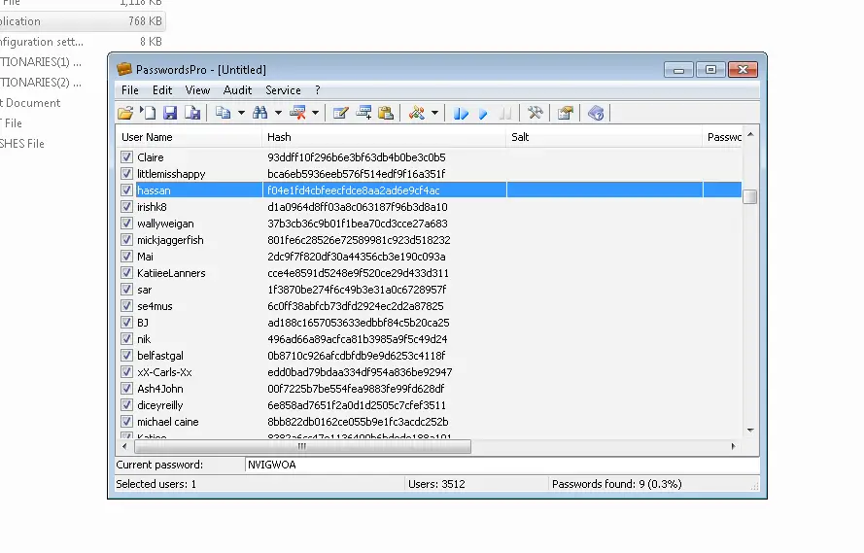Open the binoculars Find dropdown arrow
The image size is (864, 553).
pos(278,113)
